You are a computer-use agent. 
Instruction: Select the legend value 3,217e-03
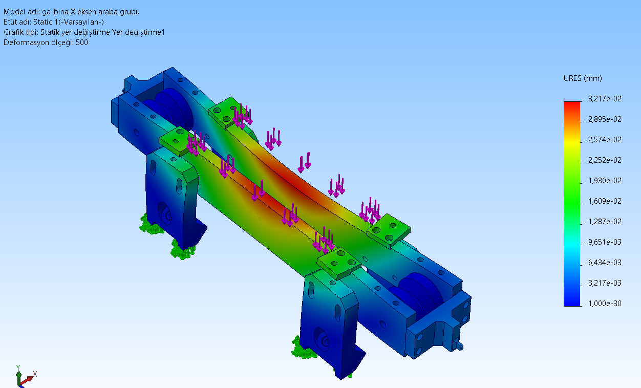pos(605,283)
